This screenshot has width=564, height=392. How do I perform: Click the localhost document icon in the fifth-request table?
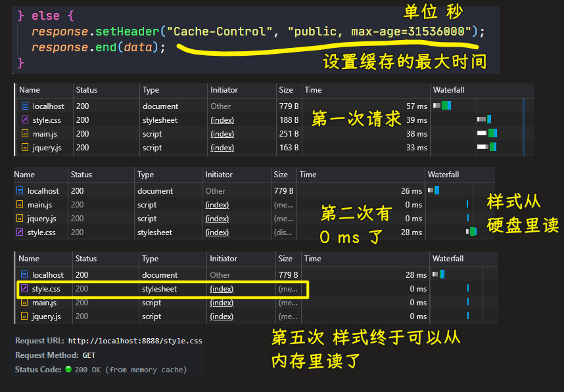(x=24, y=275)
